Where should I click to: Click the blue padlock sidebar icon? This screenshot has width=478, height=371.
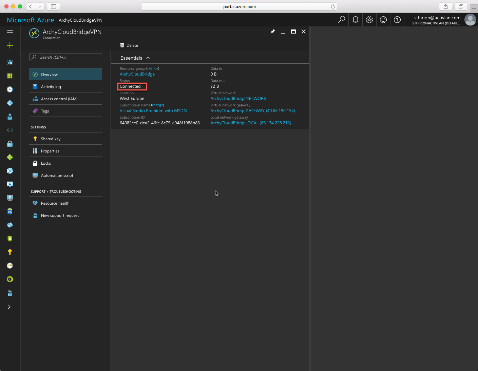click(10, 144)
